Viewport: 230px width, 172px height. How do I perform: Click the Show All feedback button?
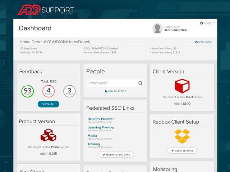click(49, 104)
